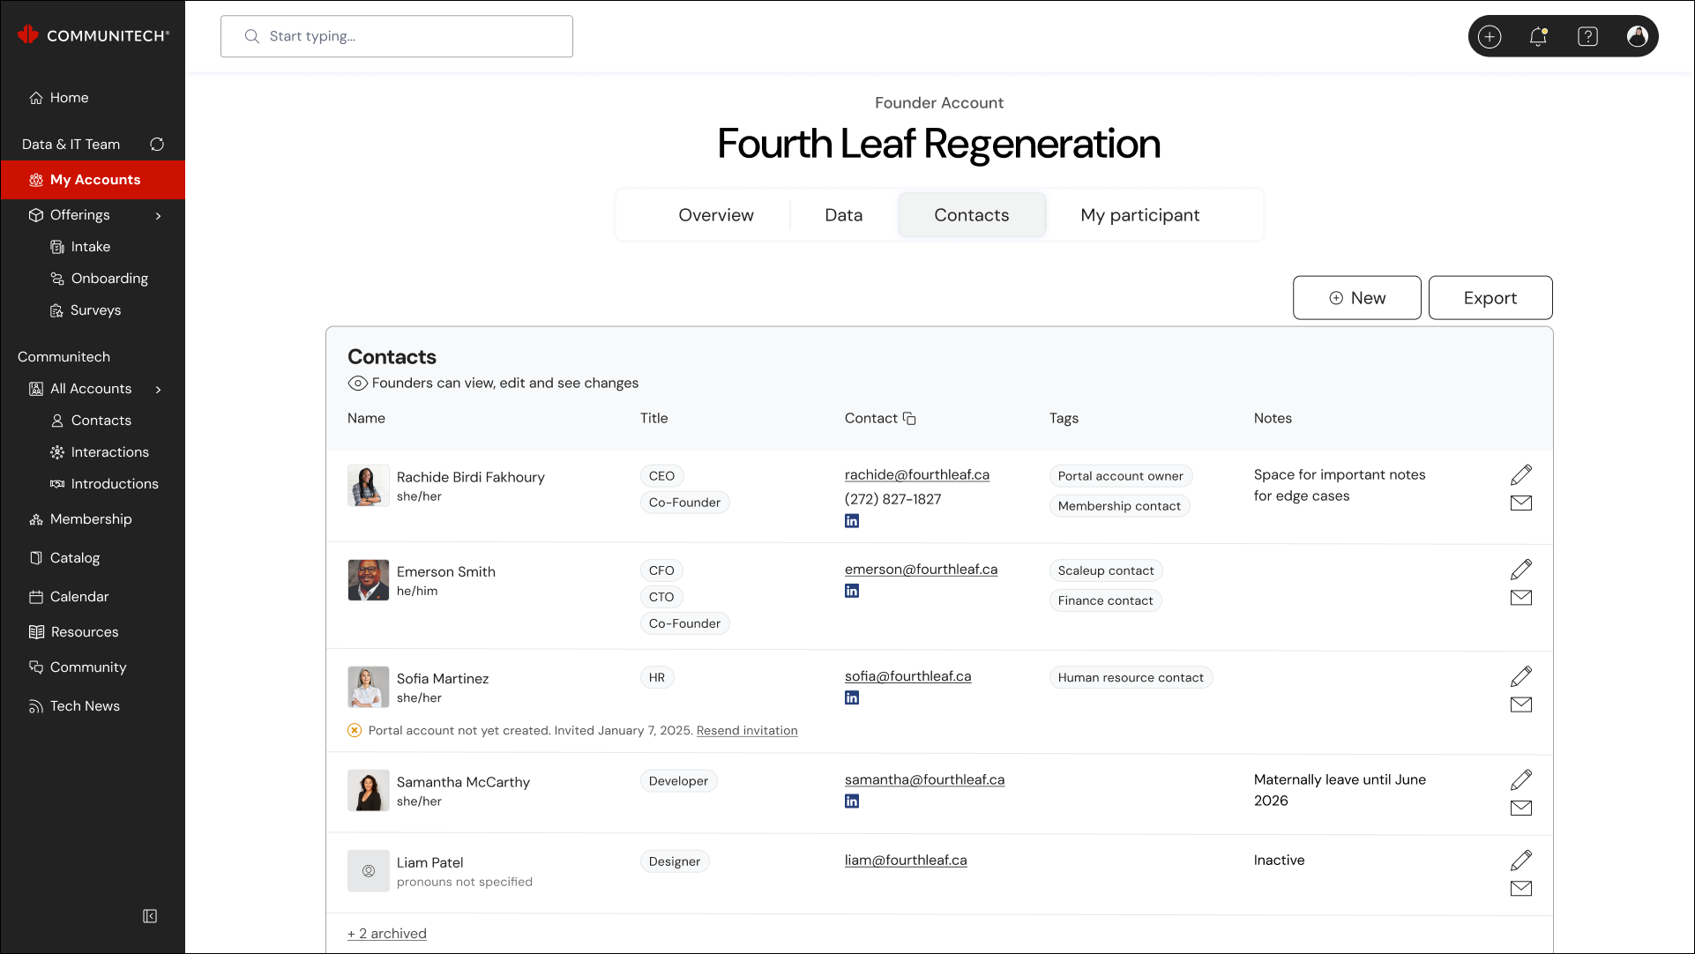Click the refresh icon next to Data & IT Team
The width and height of the screenshot is (1695, 954).
pyautogui.click(x=157, y=145)
